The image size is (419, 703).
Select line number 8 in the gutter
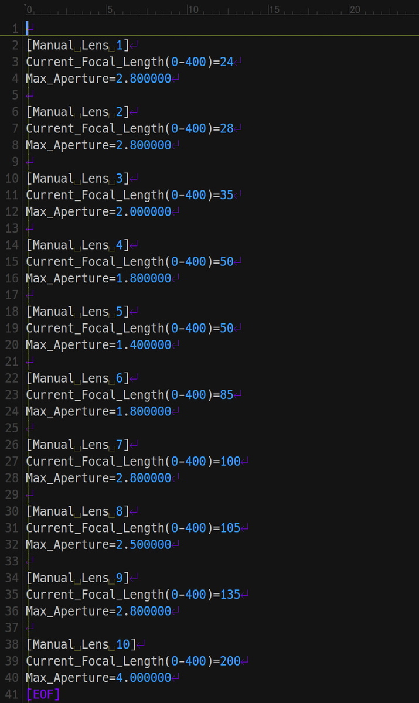[x=16, y=145]
